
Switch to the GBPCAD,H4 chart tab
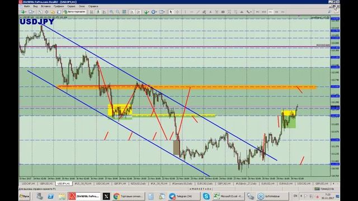pos(224,184)
